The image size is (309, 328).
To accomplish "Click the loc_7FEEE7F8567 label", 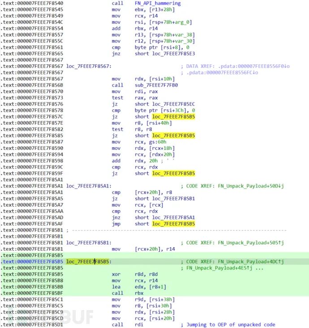I will pyautogui.click(x=89, y=66).
